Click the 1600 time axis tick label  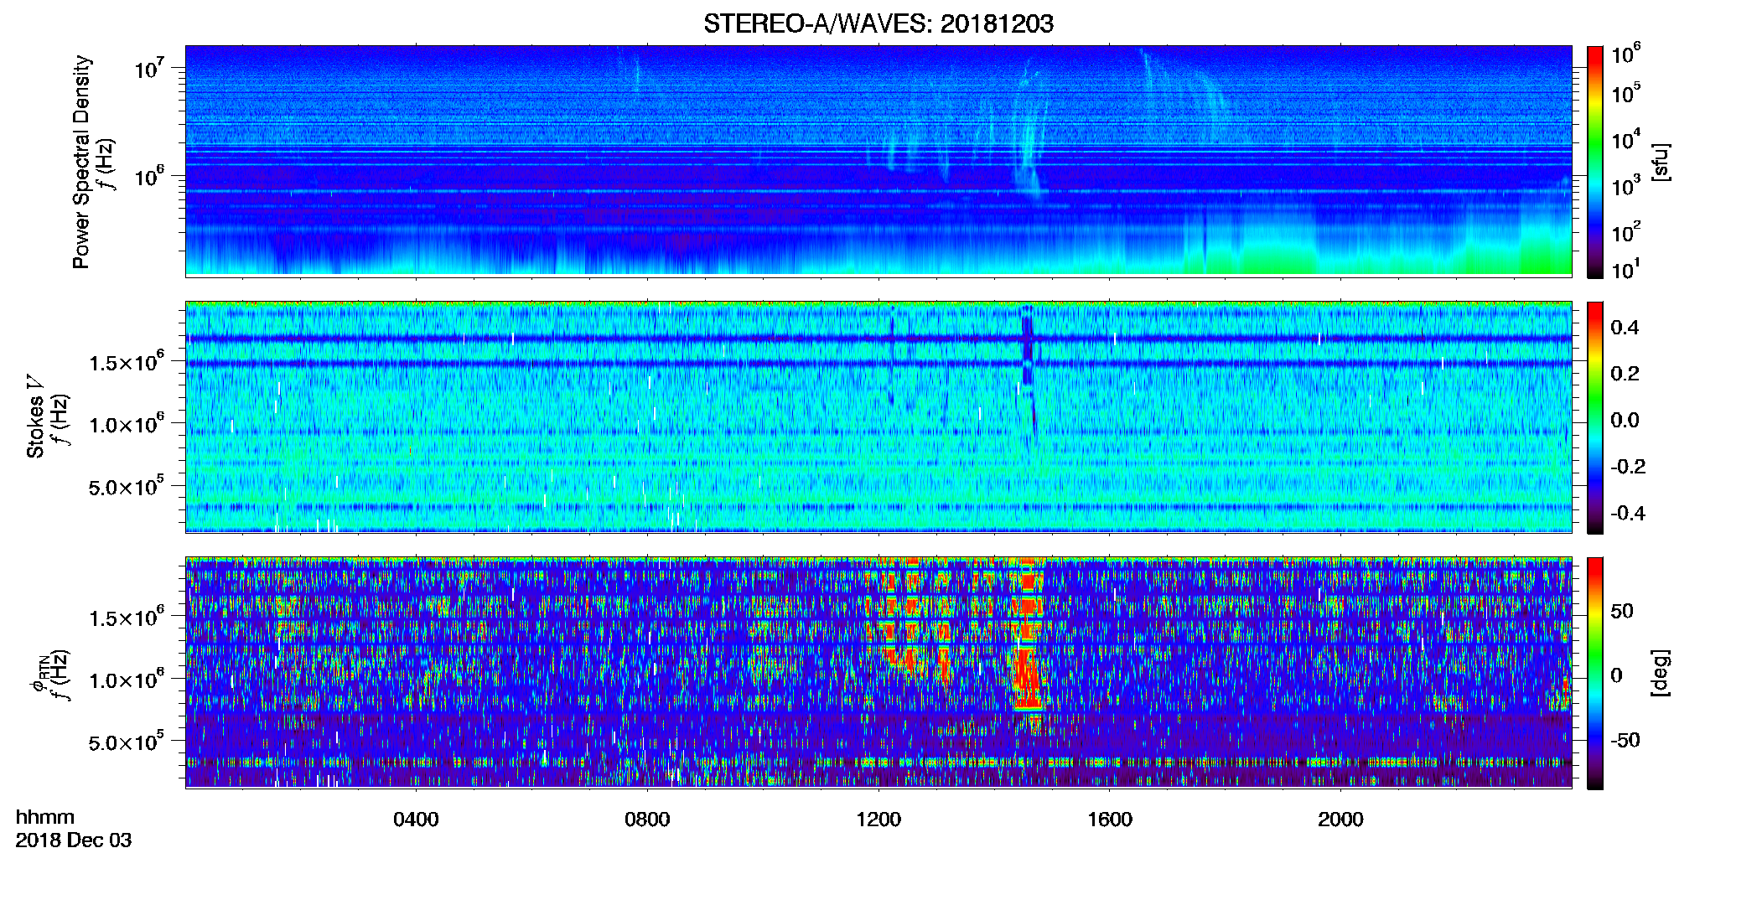click(1110, 819)
